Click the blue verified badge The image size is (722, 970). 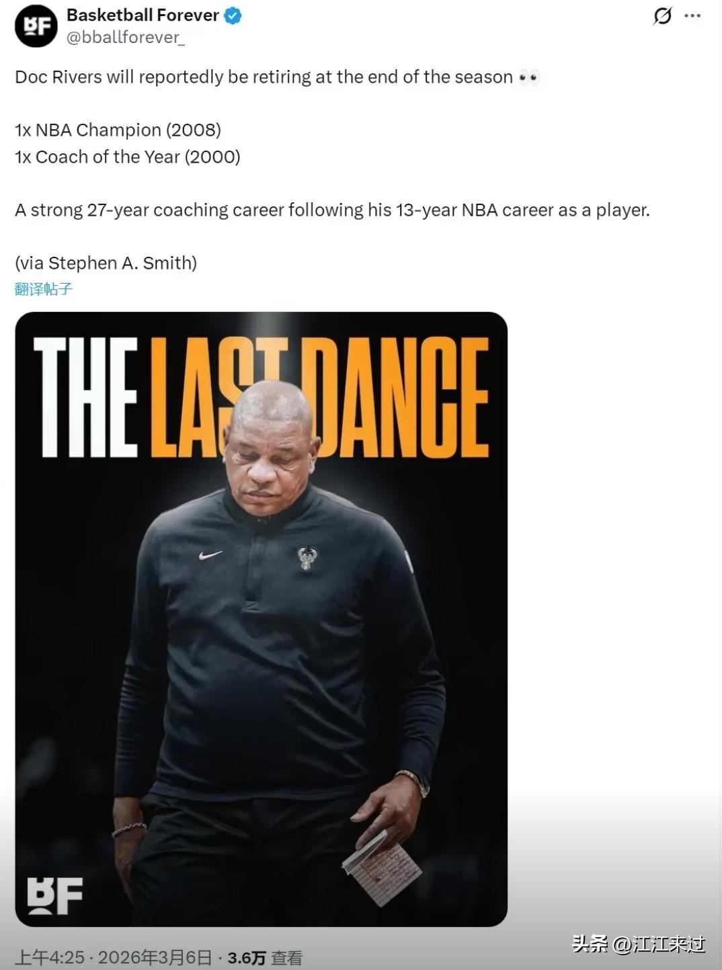[x=233, y=15]
